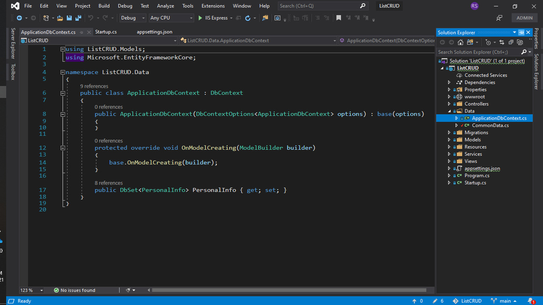Click Sync with Active Document arrows icon

point(502,42)
